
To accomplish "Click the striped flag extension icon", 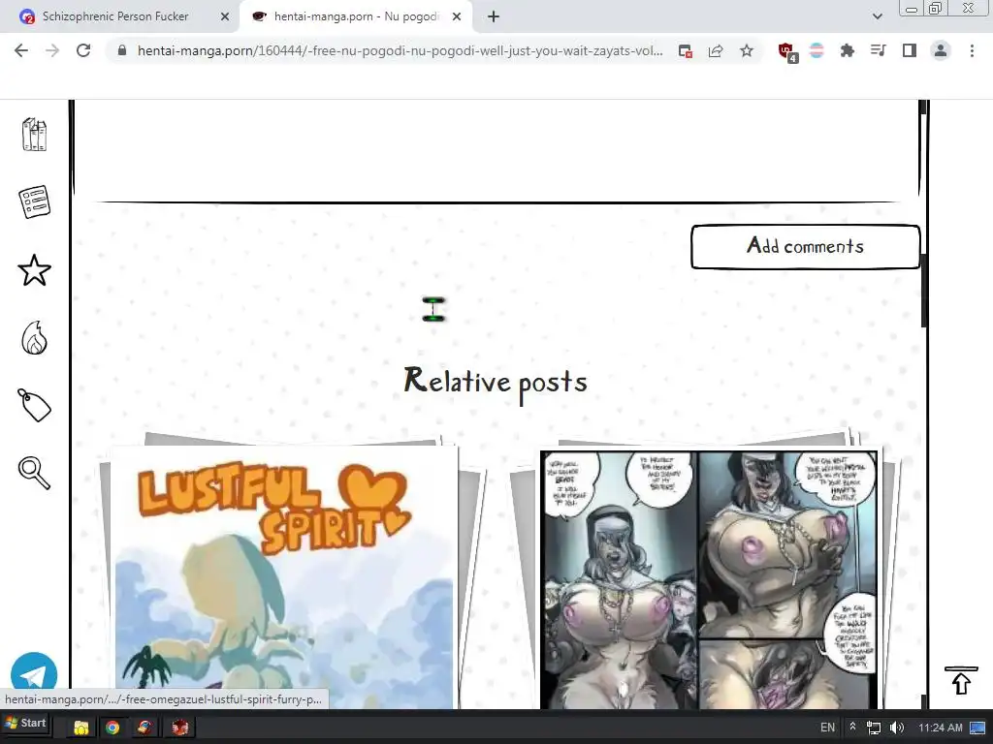I will pyautogui.click(x=817, y=50).
